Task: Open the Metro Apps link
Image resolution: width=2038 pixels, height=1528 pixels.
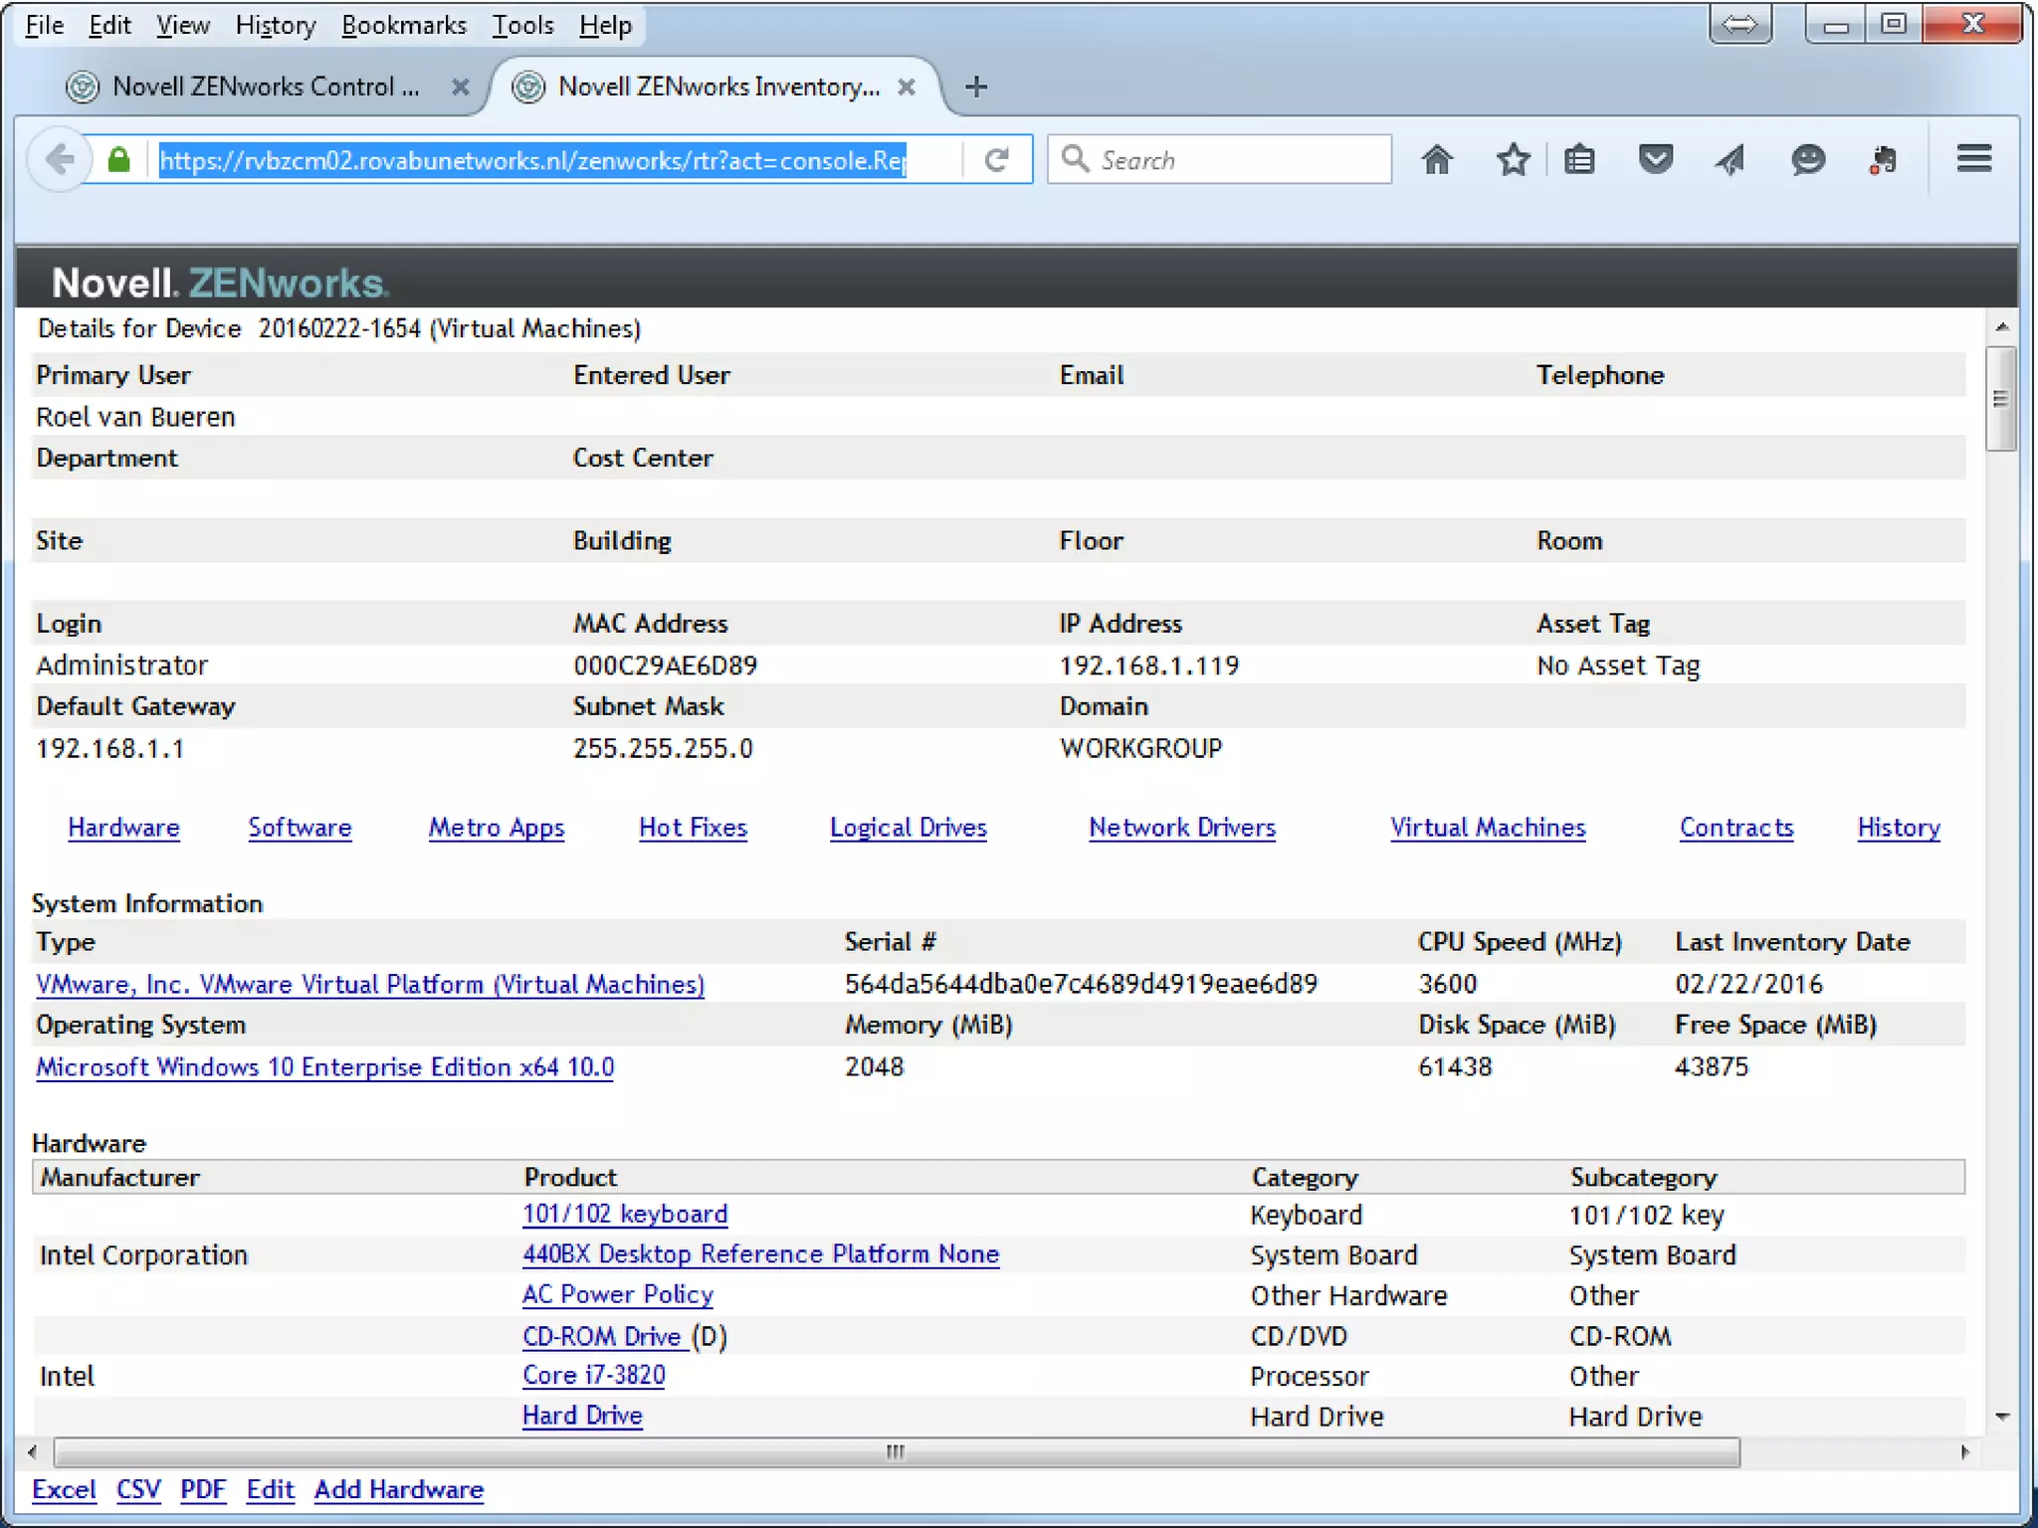Action: (x=497, y=828)
